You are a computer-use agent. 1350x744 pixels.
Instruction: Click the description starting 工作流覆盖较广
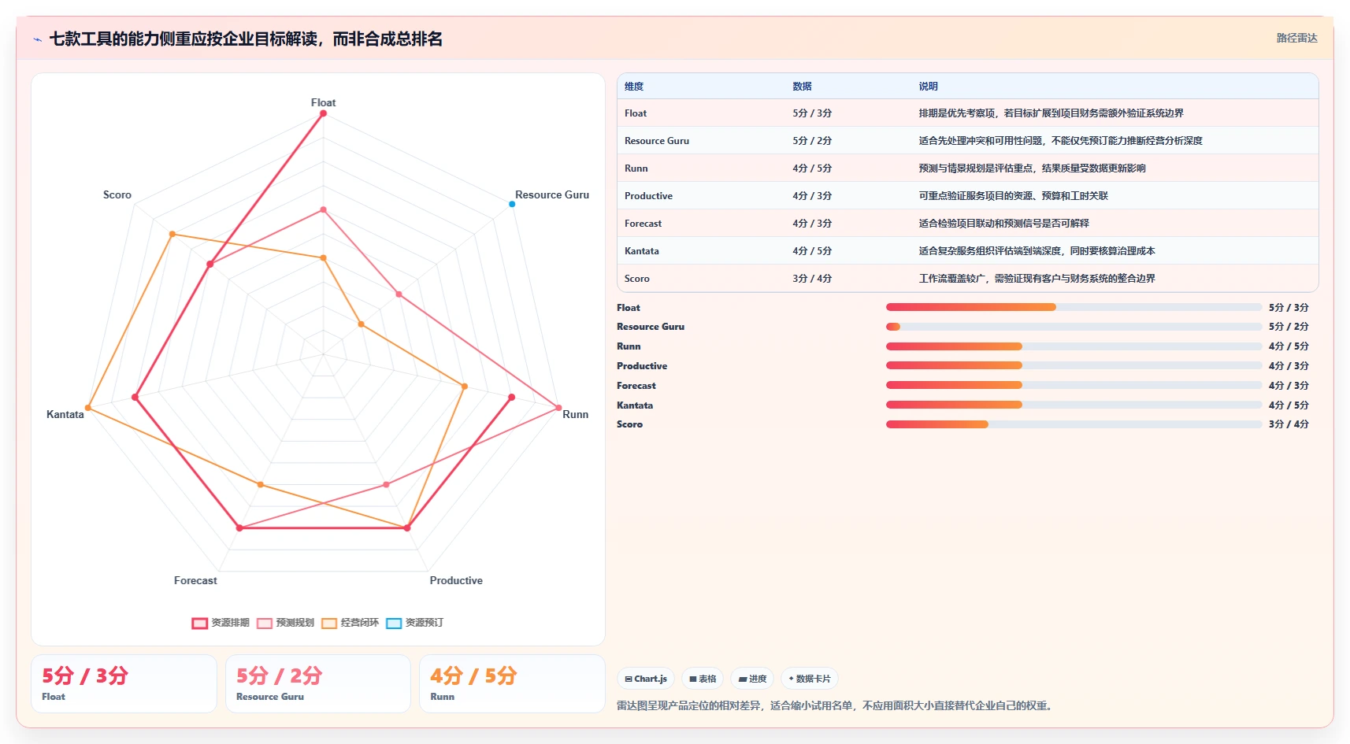tap(1037, 279)
